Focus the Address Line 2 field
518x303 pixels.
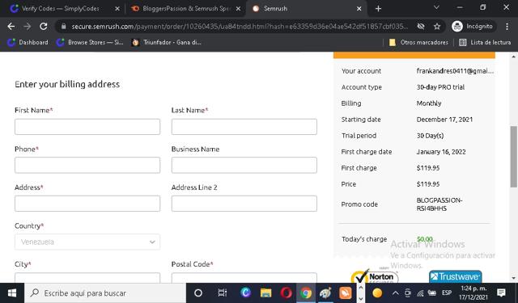[x=244, y=204]
